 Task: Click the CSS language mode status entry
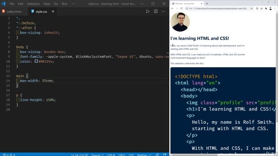[131, 155]
